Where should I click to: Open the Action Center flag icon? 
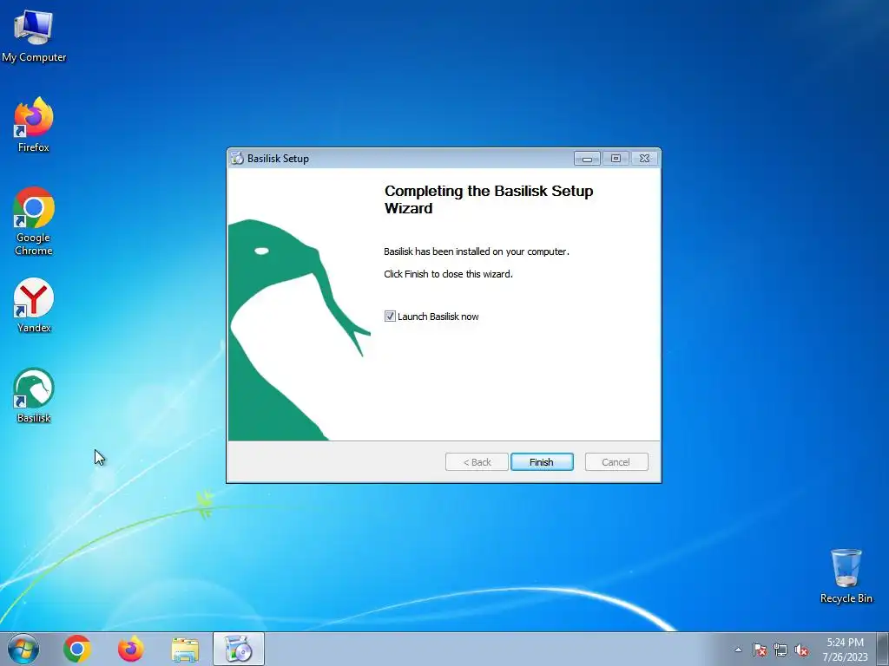click(759, 650)
